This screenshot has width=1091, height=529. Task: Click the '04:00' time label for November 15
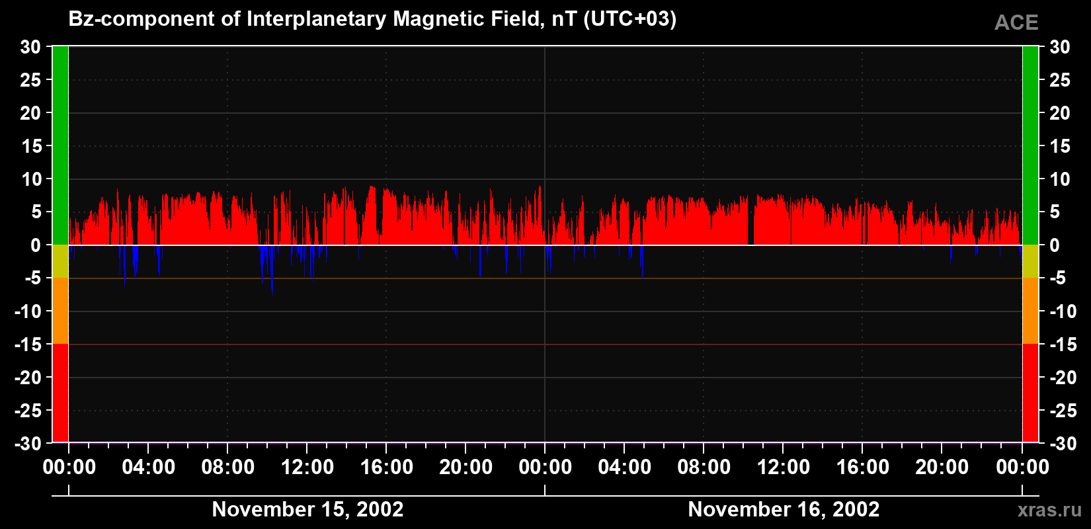point(149,468)
